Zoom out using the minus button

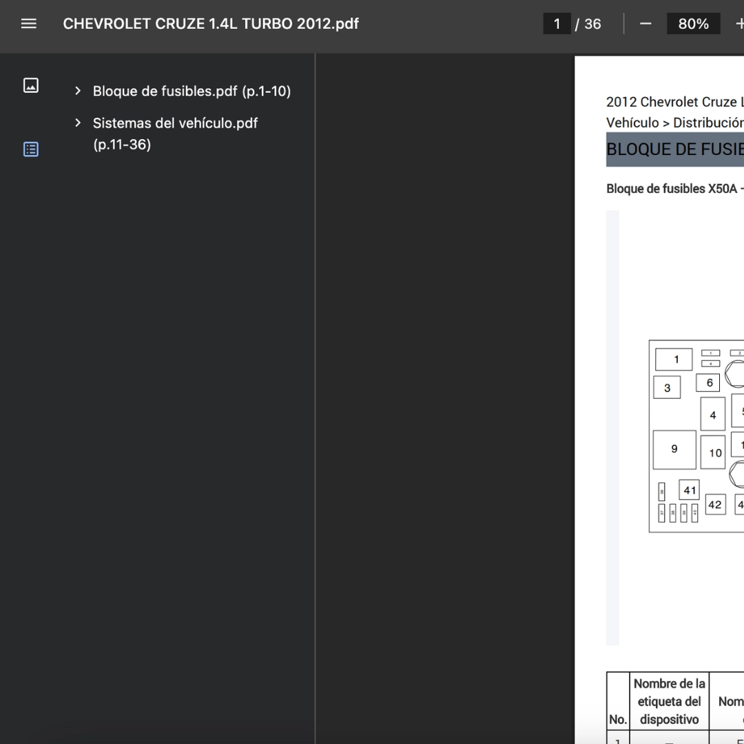(x=645, y=24)
